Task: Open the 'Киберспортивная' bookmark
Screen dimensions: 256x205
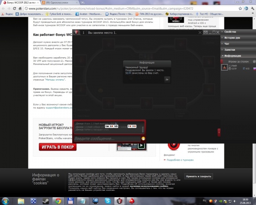Action: (179, 14)
